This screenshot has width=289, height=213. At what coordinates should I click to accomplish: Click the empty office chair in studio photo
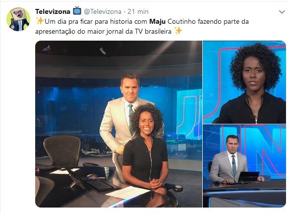[x=62, y=151]
